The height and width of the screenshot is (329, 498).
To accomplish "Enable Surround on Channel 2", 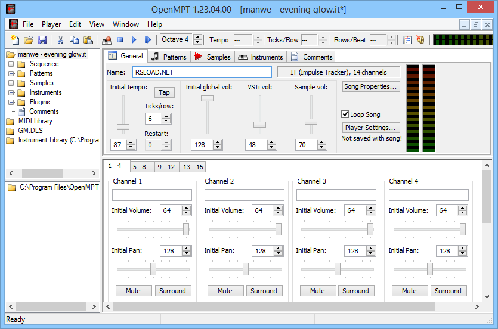I will (264, 291).
